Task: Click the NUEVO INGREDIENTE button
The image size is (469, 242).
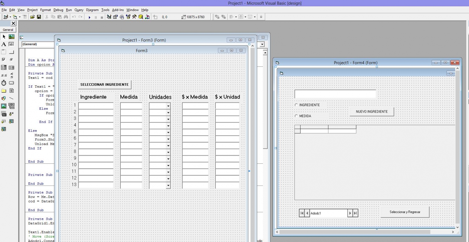Action: coord(372,112)
